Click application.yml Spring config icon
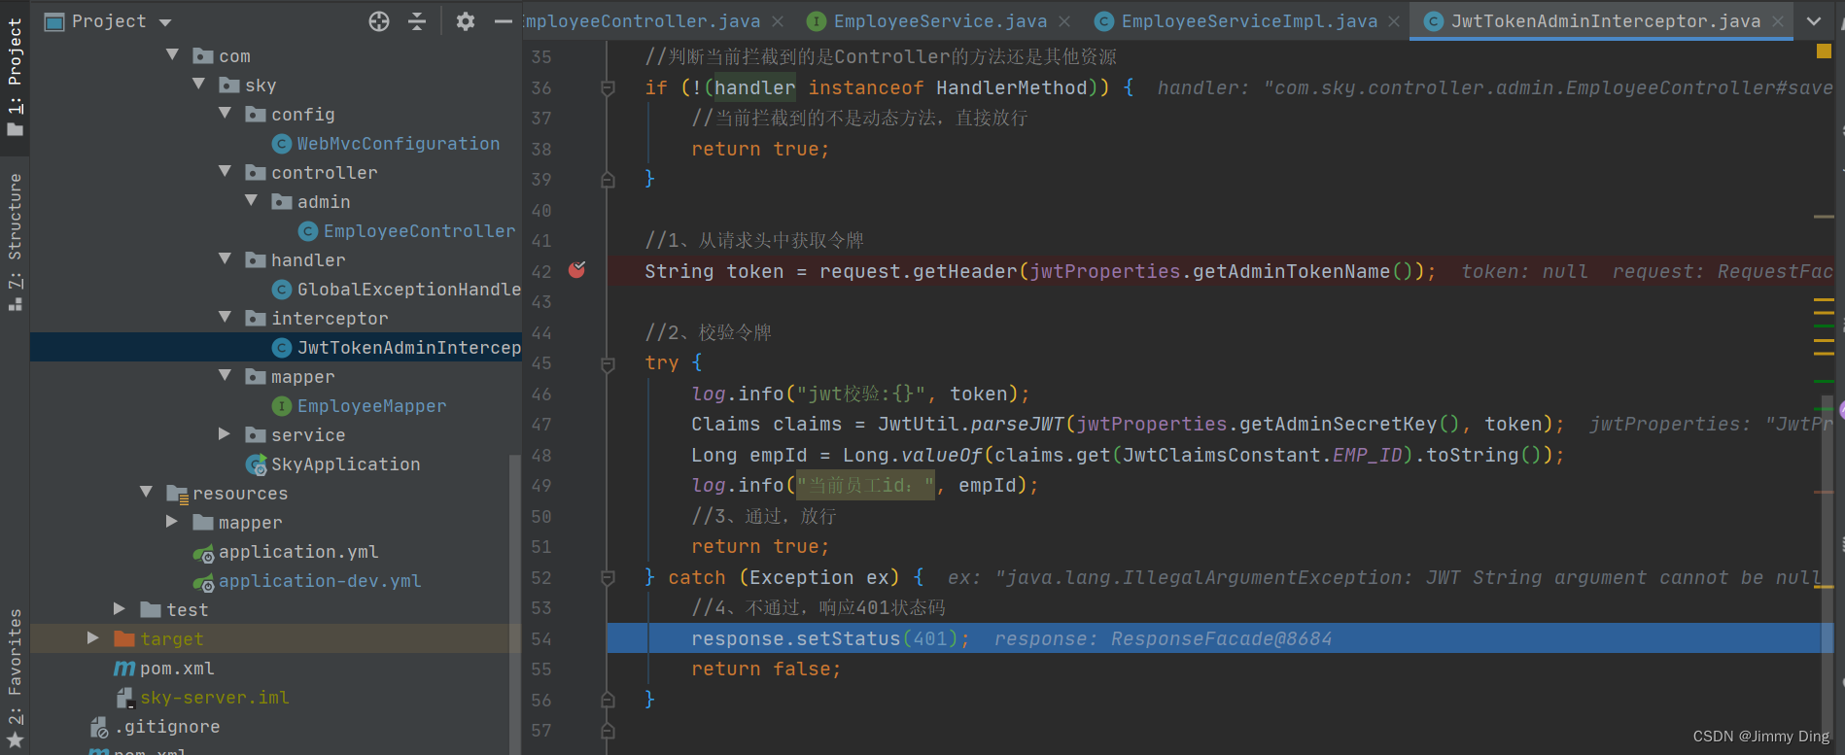The image size is (1845, 755). [203, 553]
